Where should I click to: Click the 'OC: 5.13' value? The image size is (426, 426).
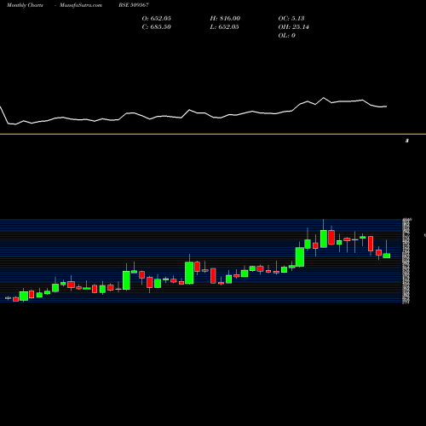click(291, 19)
